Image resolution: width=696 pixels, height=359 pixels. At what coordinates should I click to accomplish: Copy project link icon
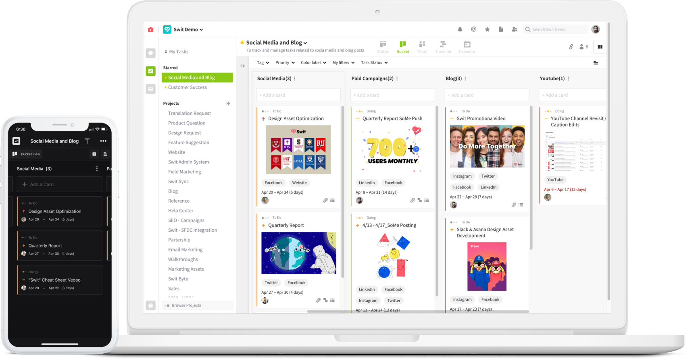(571, 47)
